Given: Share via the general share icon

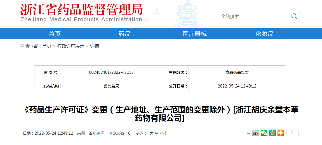Looking at the screenshot, I should pos(248,133).
